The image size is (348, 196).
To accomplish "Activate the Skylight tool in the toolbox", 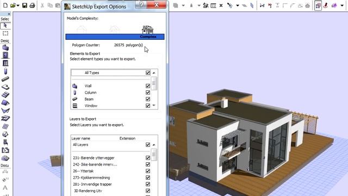I will 5,119.
